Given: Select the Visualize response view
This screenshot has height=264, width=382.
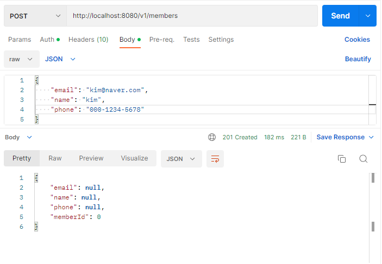Looking at the screenshot, I should pyautogui.click(x=134, y=158).
